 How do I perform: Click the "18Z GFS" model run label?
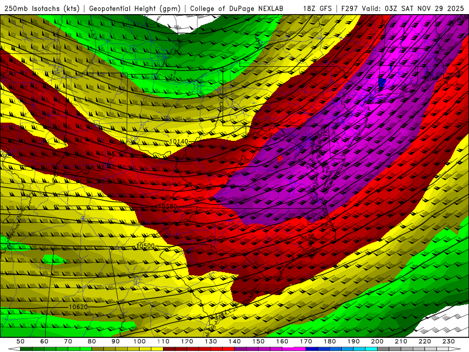(x=317, y=8)
